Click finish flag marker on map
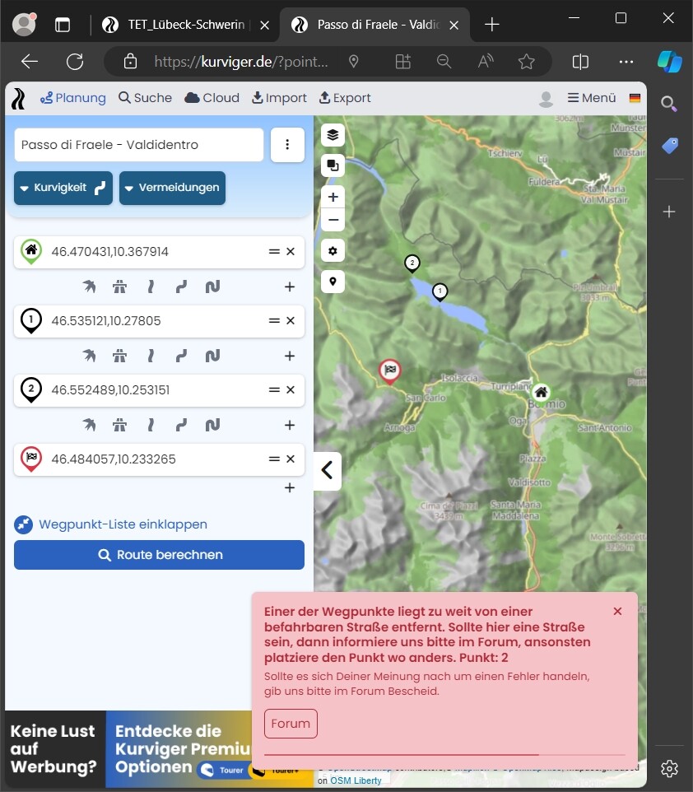Viewport: 693px width, 792px height. (x=390, y=370)
